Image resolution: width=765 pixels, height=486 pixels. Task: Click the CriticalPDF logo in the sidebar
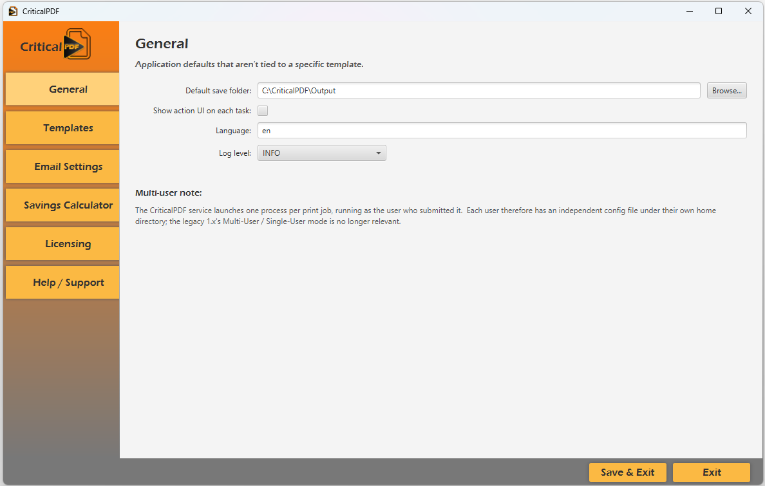[55, 45]
